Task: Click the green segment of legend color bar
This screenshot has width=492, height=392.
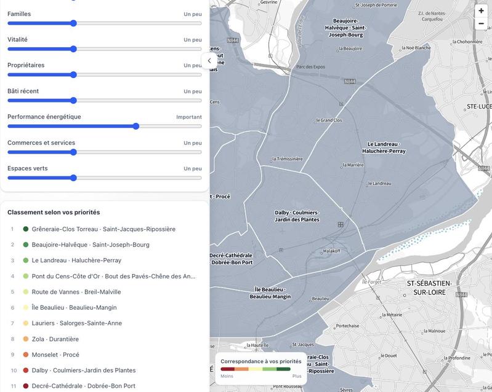Action: click(270, 369)
